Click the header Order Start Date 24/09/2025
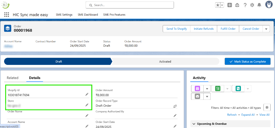Viewport: 275px width, 128px height. [78, 46]
